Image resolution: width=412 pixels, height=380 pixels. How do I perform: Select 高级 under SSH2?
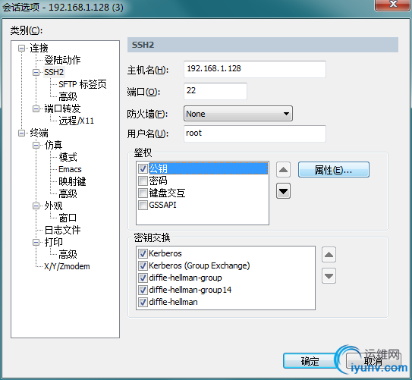(x=68, y=96)
